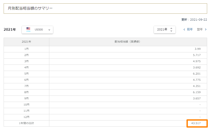Click the August value 6.159

(196, 92)
